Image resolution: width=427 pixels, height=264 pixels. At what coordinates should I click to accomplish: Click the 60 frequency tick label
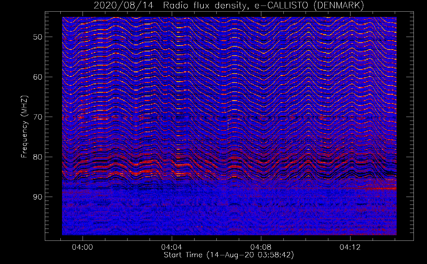tap(38, 77)
